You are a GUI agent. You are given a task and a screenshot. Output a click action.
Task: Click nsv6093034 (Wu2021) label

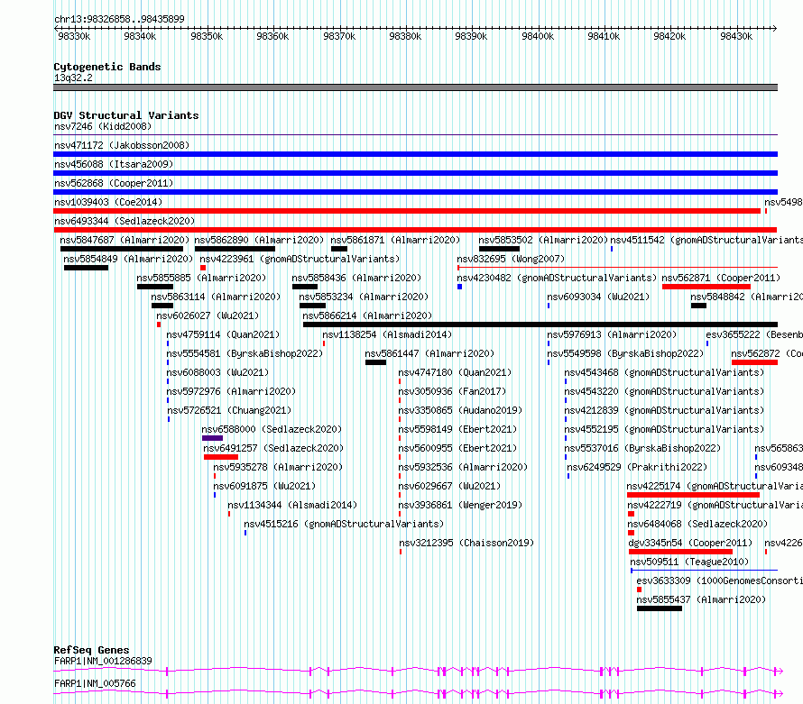pos(598,297)
